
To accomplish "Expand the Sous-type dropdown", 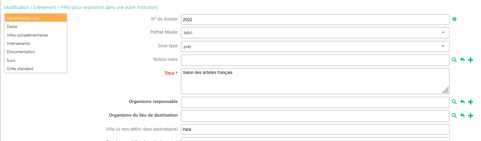I will [315, 46].
